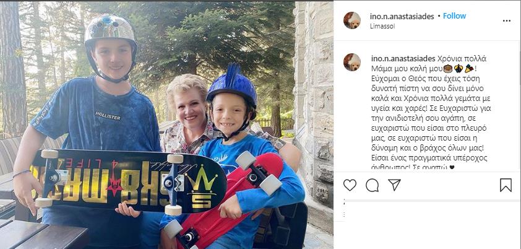The image size is (521, 249).
Task: Click the profile avatar in the post header
Action: pyautogui.click(x=352, y=20)
